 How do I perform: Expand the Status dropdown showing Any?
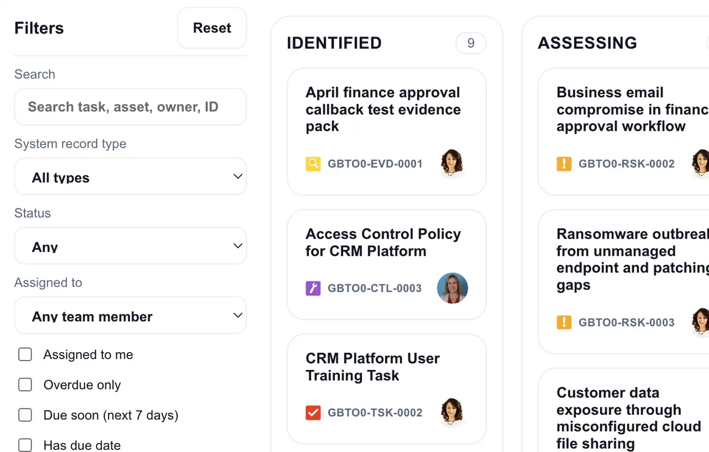coord(130,246)
